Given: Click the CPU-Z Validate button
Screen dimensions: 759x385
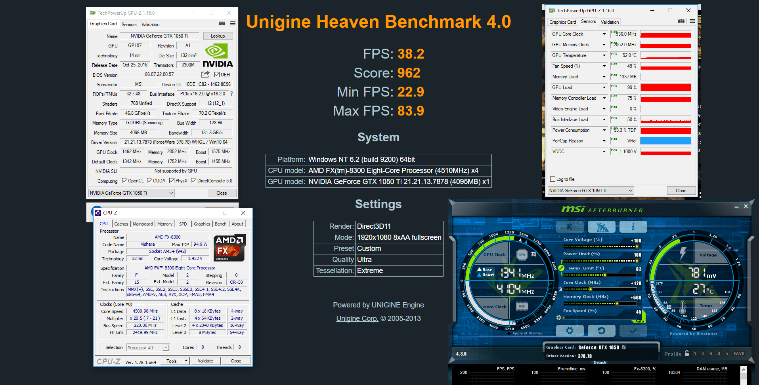Looking at the screenshot, I should click(205, 361).
